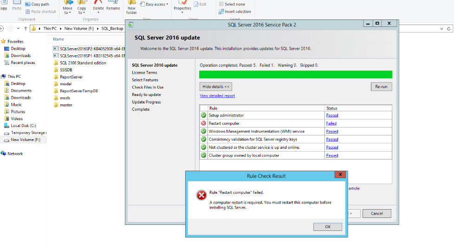Click Copy path in Explorer ribbon
454x249 pixels.
click(x=37, y=4)
